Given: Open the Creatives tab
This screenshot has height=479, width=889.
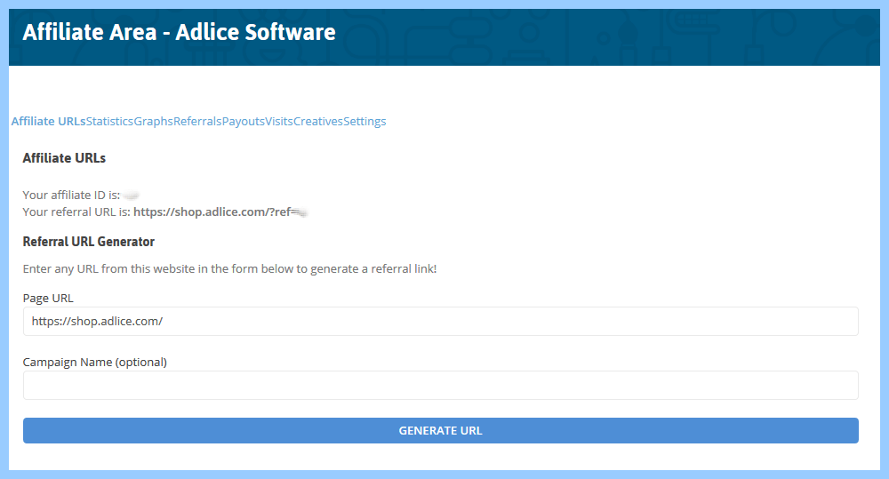Looking at the screenshot, I should coord(317,122).
